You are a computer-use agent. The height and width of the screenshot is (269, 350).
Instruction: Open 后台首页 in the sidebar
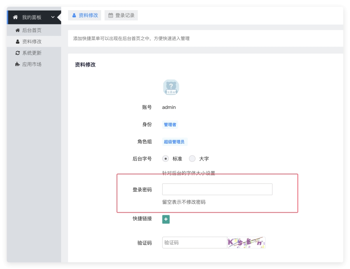34,30
